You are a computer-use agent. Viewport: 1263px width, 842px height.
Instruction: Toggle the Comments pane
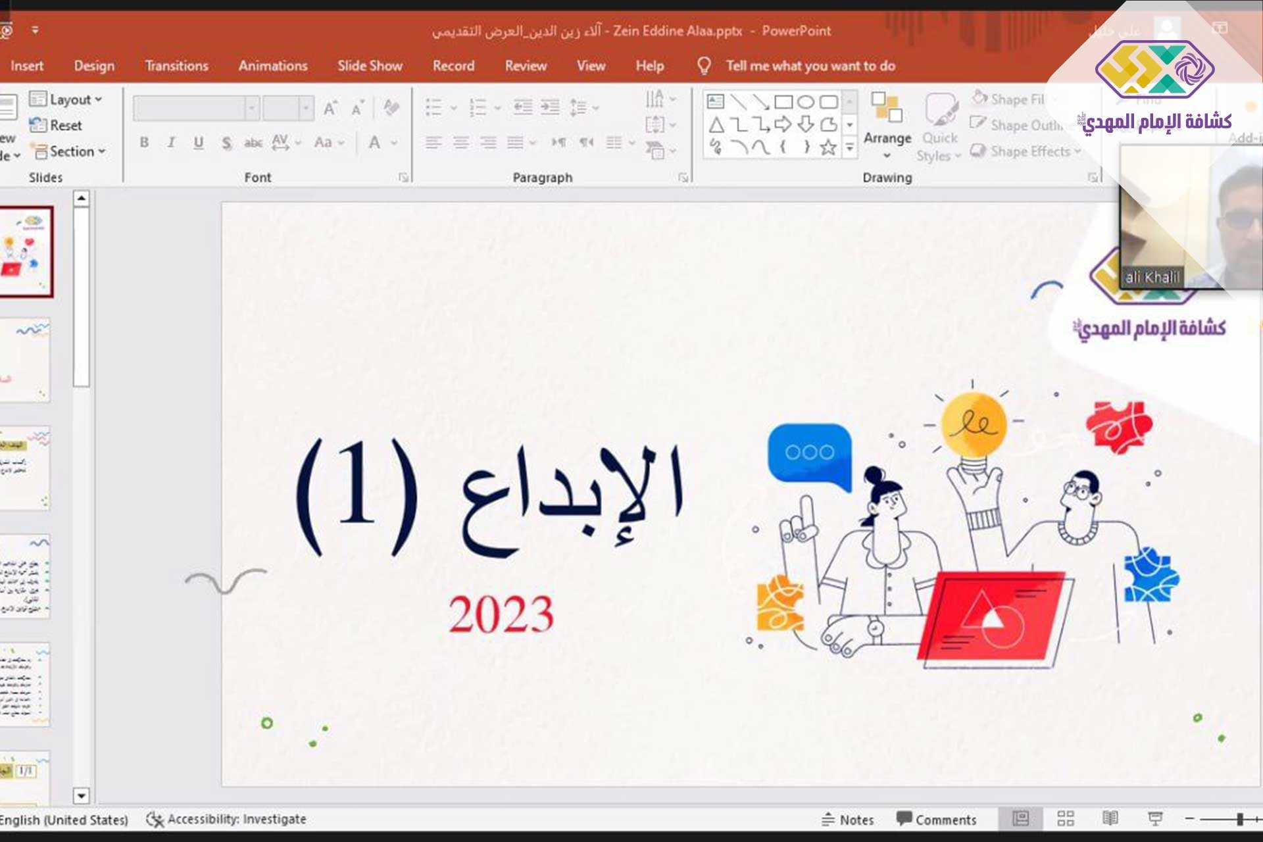pyautogui.click(x=936, y=820)
